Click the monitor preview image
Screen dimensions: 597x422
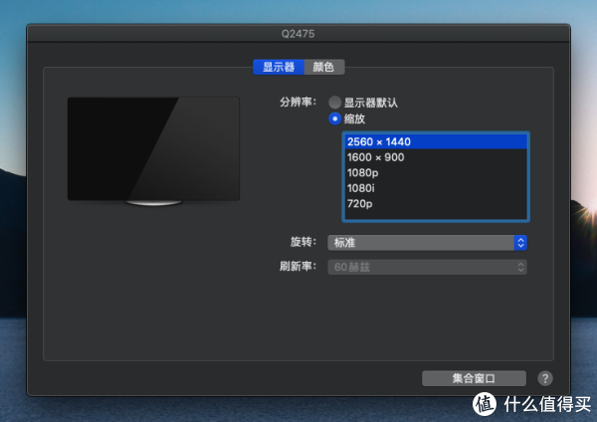[x=153, y=149]
